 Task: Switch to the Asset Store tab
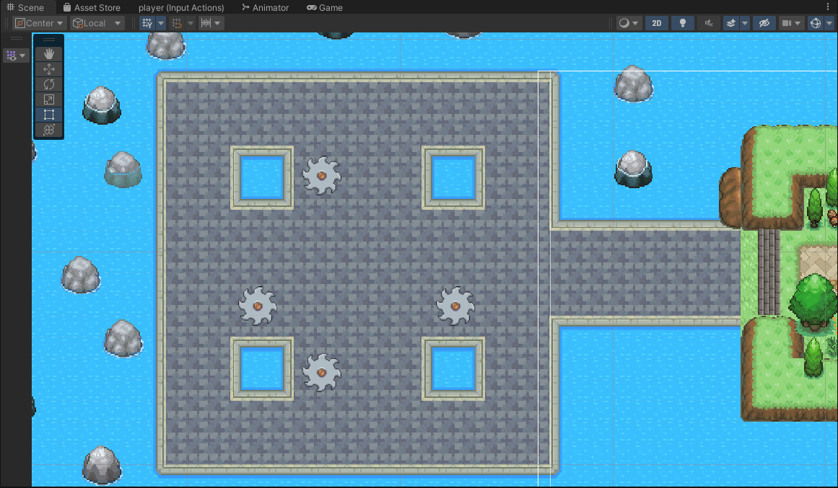(92, 7)
